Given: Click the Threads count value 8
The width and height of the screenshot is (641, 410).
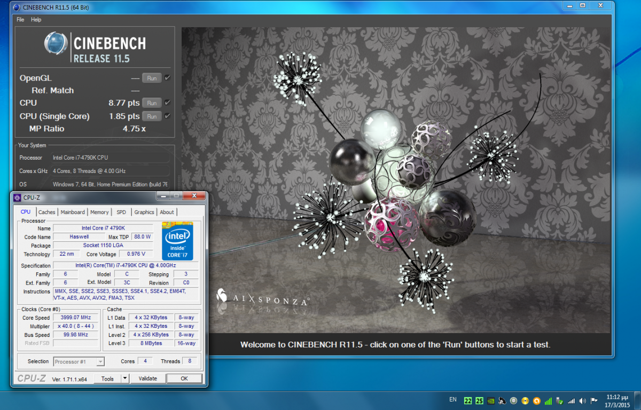Looking at the screenshot, I should 190,361.
